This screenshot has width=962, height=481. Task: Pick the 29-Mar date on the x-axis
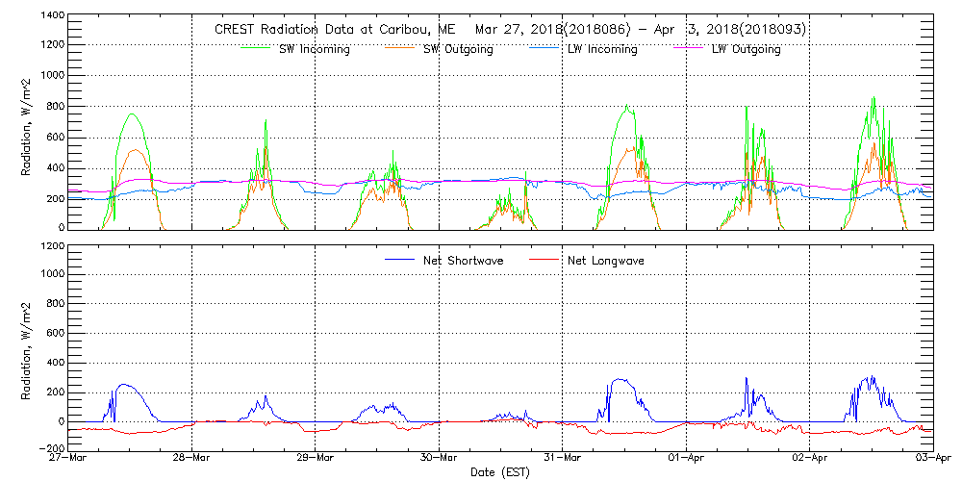[x=316, y=459]
